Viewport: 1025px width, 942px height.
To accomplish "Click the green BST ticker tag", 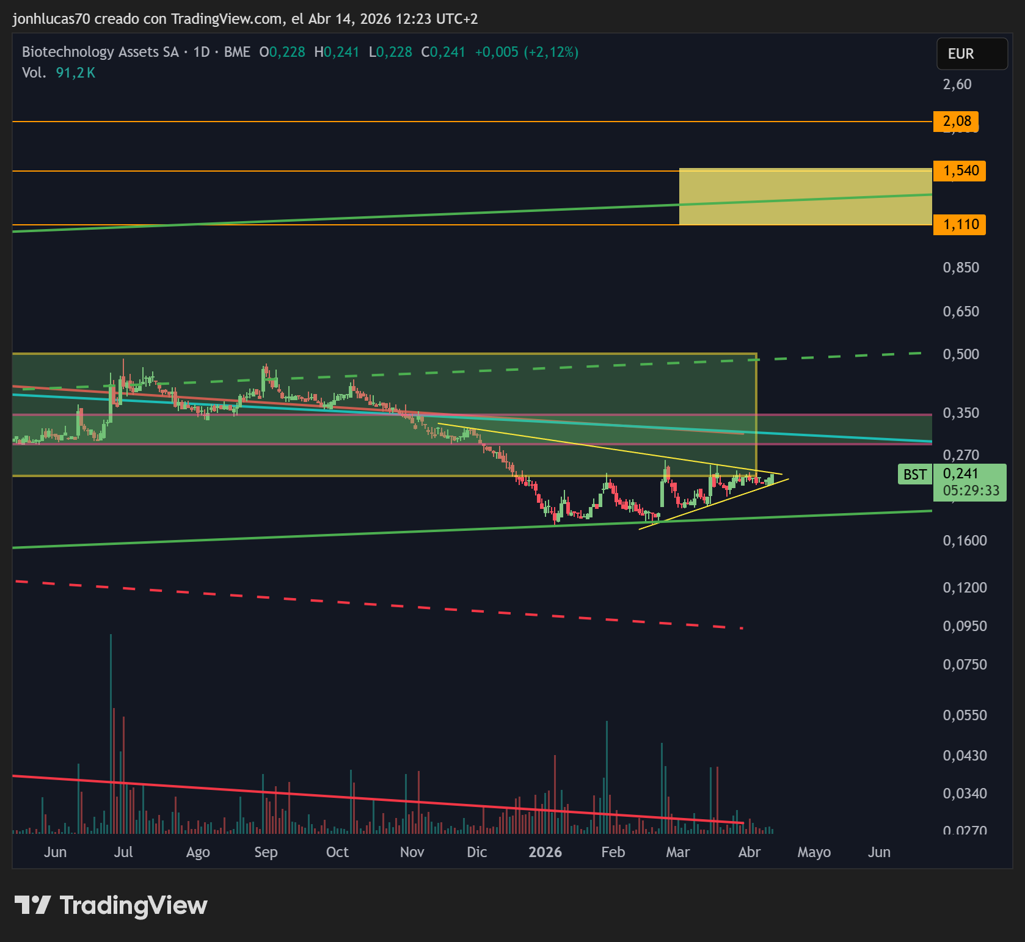I will point(914,475).
